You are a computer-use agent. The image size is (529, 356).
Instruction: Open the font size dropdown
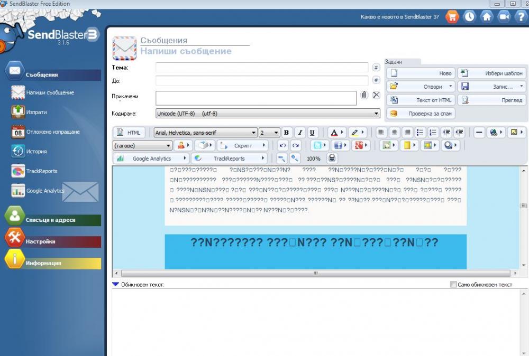269,133
